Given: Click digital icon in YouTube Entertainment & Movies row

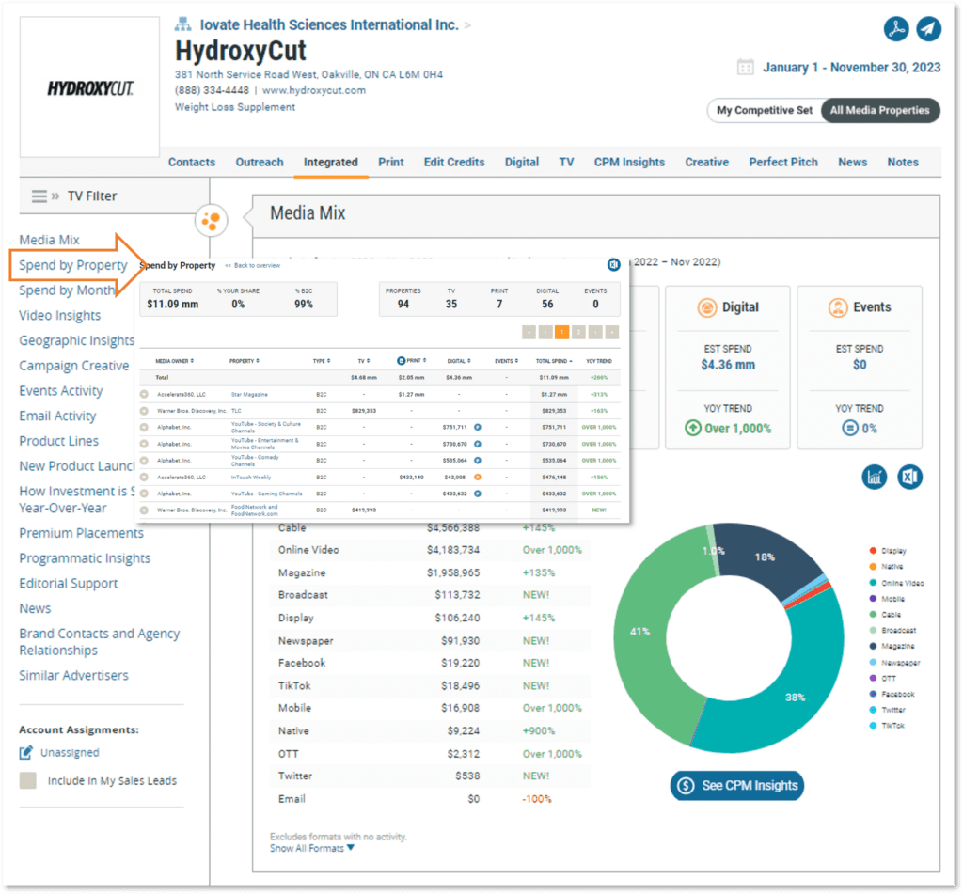Looking at the screenshot, I should (477, 444).
